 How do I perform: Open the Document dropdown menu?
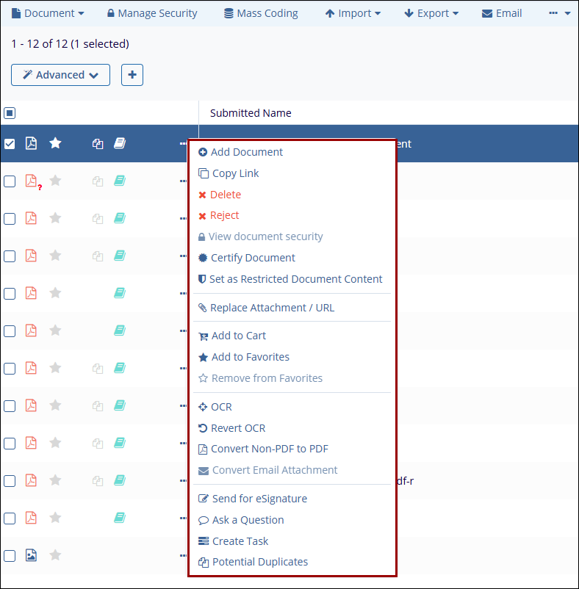[x=48, y=13]
